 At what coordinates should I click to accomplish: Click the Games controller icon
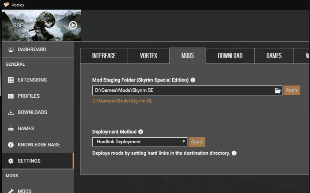click(11, 129)
